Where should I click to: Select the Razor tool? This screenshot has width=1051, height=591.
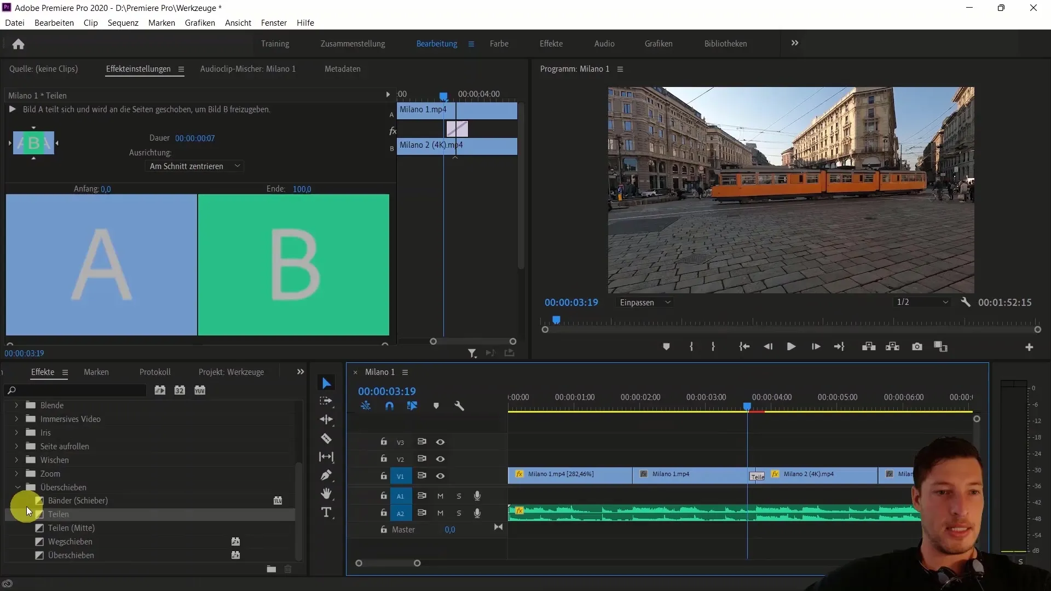pyautogui.click(x=326, y=438)
